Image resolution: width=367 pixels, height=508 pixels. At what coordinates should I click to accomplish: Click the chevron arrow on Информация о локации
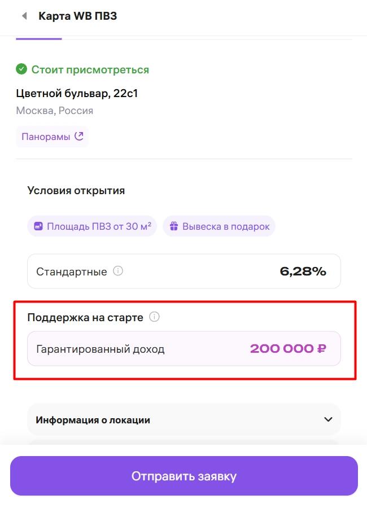point(328,419)
